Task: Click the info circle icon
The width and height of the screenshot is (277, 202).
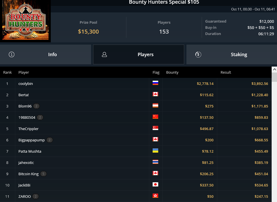Action: coord(12,54)
